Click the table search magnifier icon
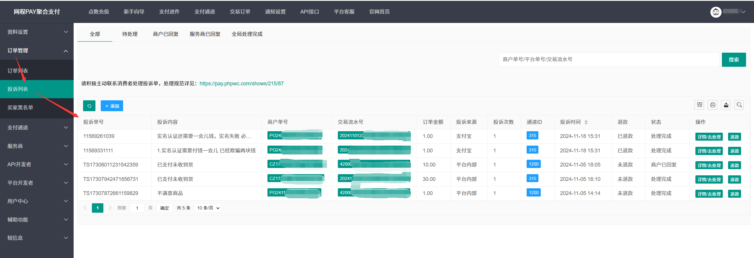754x258 pixels. click(x=739, y=105)
